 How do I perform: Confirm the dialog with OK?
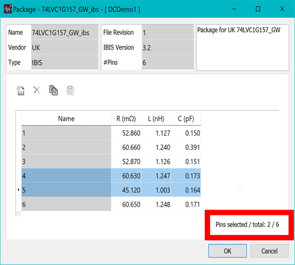coord(228,251)
